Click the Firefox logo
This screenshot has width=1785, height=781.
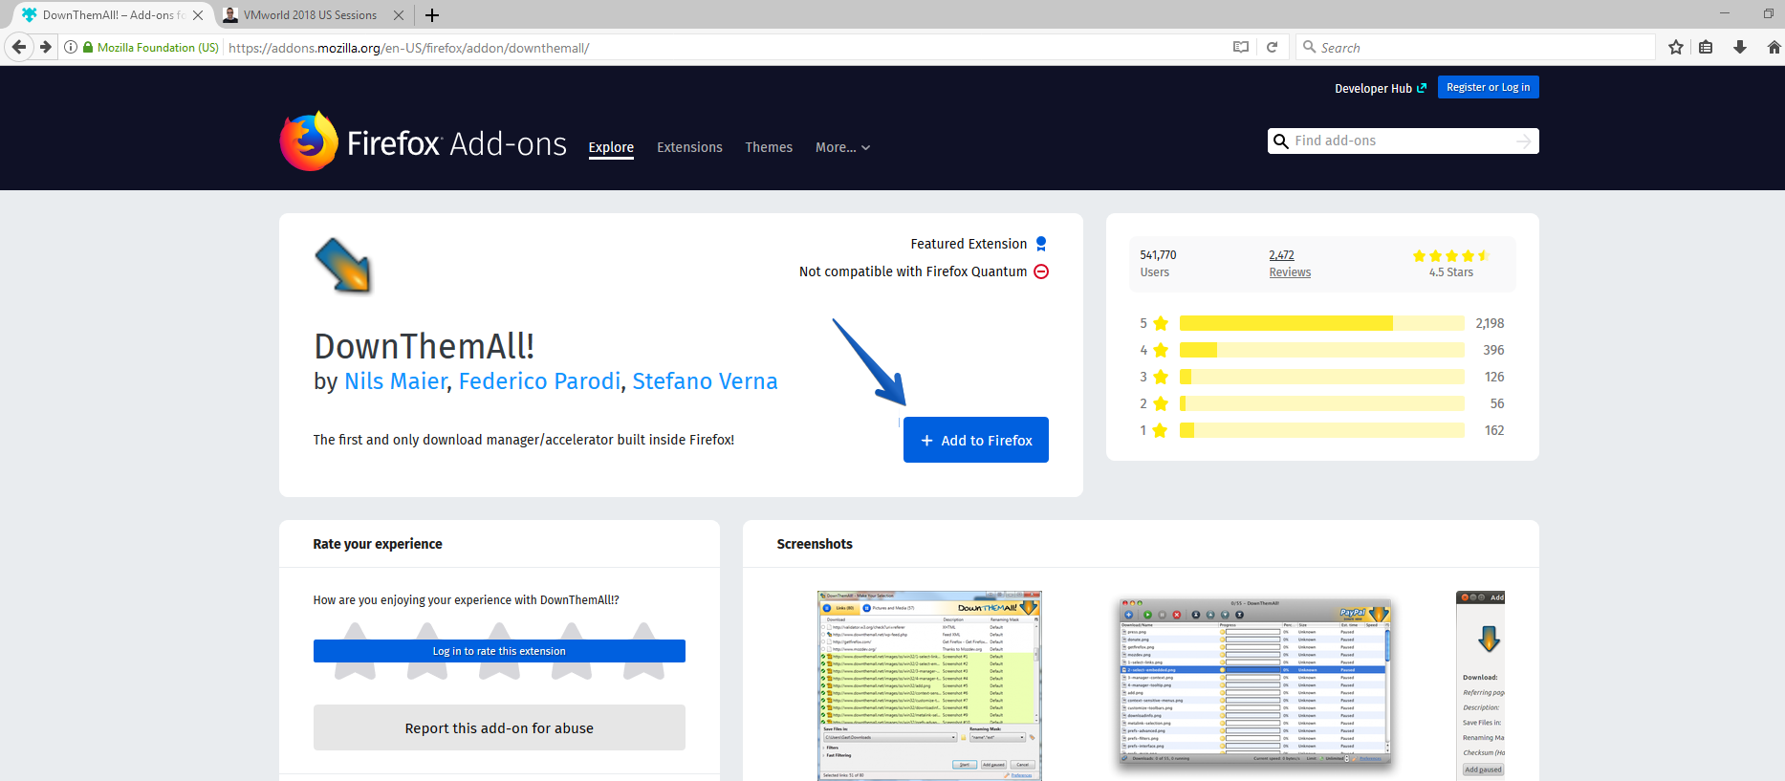point(309,141)
